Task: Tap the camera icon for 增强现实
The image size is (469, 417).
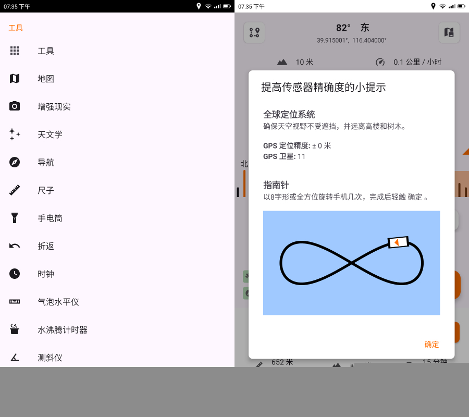Action: [x=15, y=106]
